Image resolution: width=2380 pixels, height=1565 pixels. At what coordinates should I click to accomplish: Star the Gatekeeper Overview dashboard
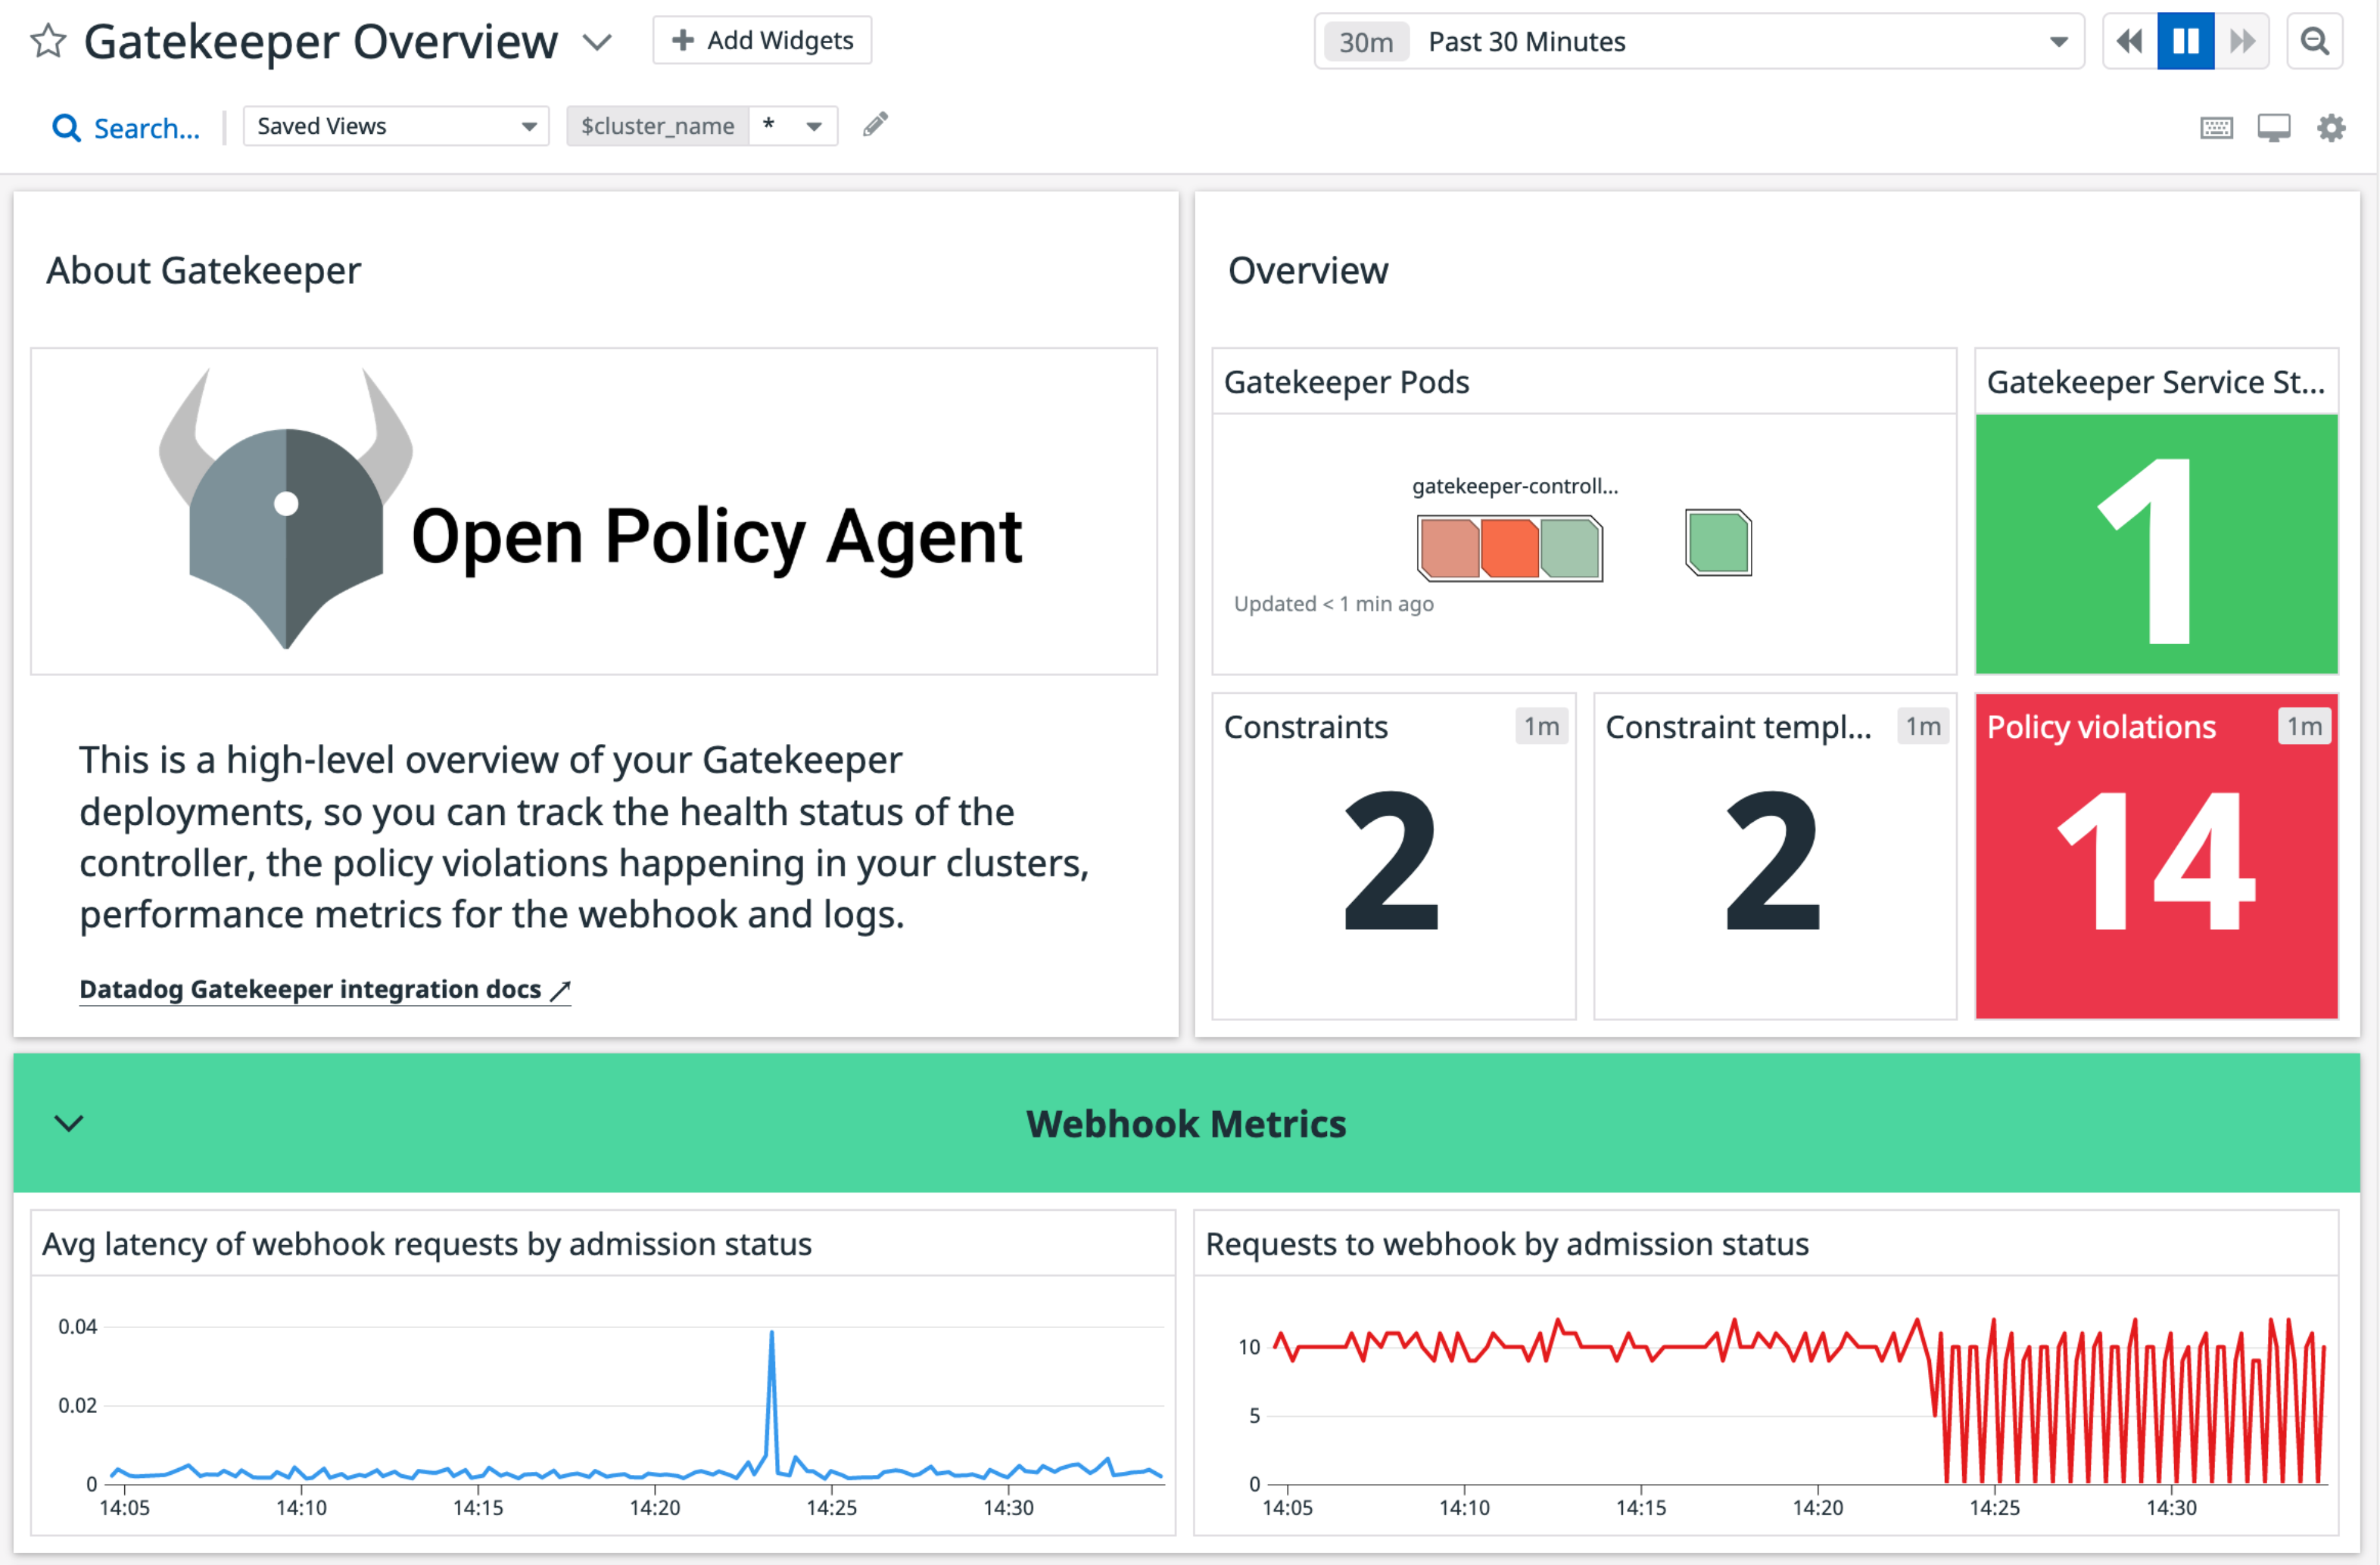tap(46, 41)
